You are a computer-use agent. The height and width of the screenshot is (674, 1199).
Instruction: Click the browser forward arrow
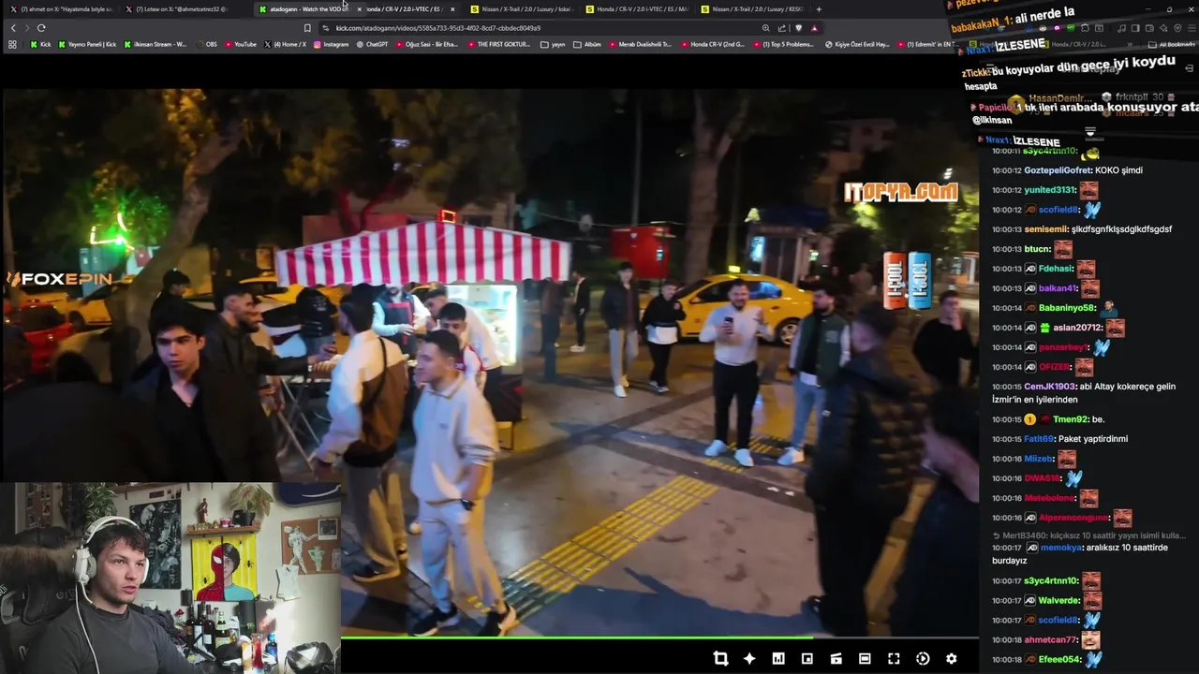point(26,28)
